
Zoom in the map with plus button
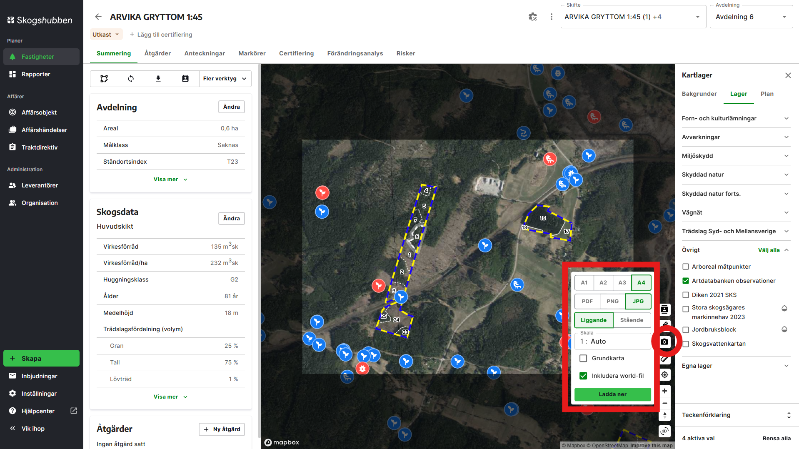click(665, 391)
